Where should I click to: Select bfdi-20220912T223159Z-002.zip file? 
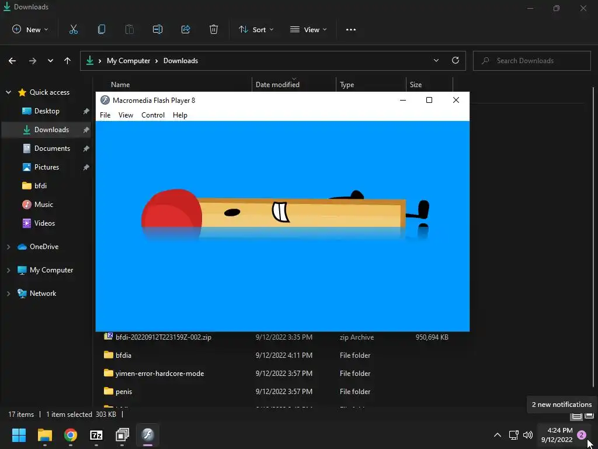pyautogui.click(x=164, y=337)
